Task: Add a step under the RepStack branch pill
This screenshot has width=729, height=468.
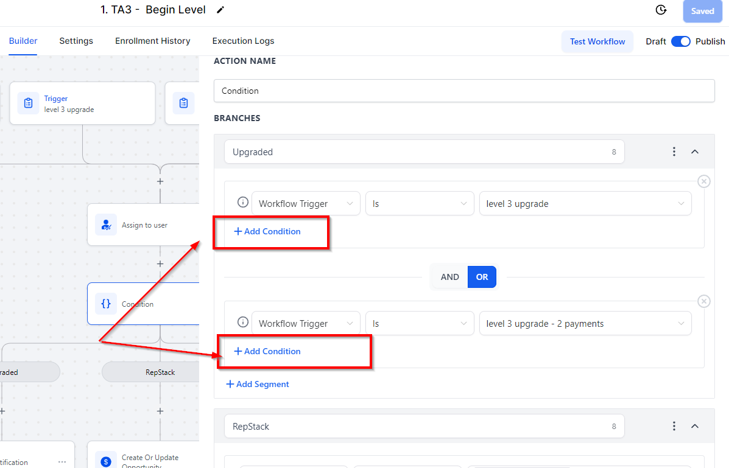Action: coord(160,411)
